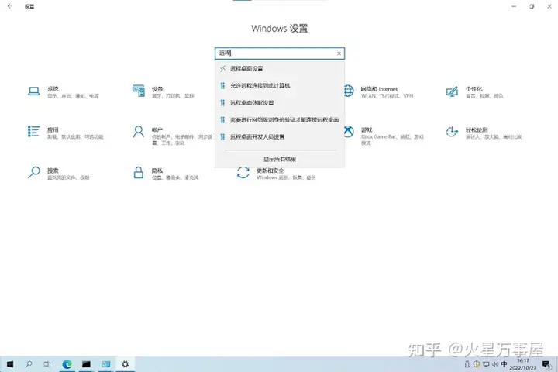Select the 远程桌面开发人员设置 search result
558x372 pixels.
click(280, 137)
